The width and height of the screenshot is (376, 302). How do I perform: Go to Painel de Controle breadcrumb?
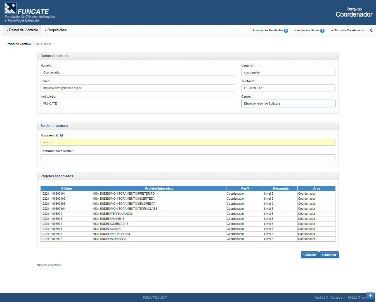click(x=19, y=44)
